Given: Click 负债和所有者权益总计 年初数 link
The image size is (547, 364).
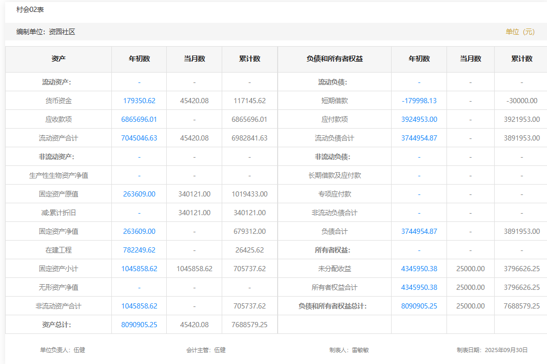Looking at the screenshot, I should [419, 306].
